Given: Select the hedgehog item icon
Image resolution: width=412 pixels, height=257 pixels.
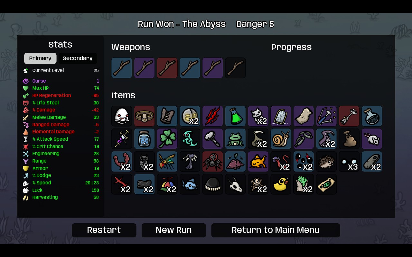Looking at the screenshot, I should click(326, 162).
